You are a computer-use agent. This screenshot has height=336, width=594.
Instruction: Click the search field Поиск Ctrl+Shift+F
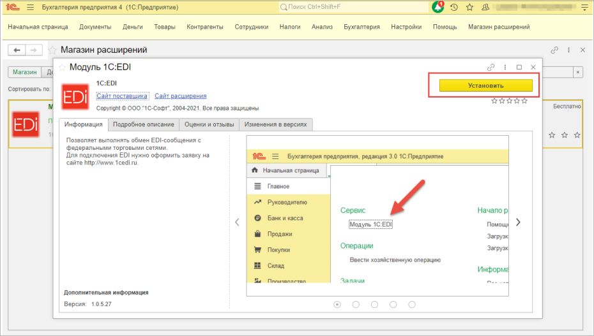353,7
